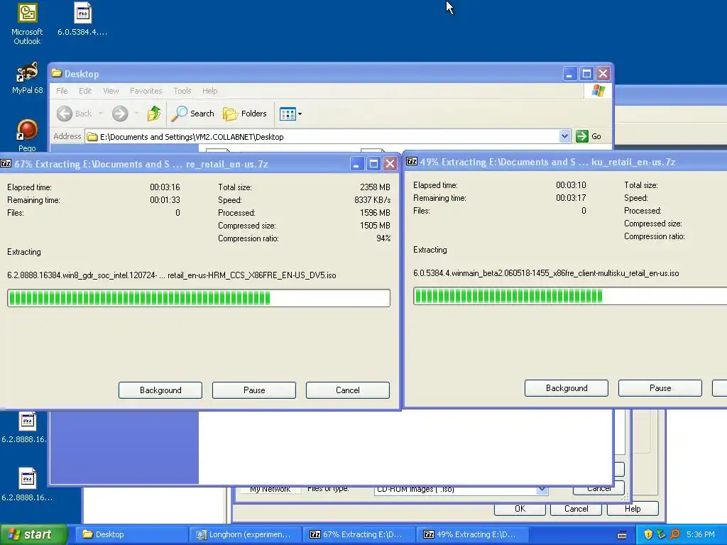Open the Windows Start menu

tap(33, 534)
